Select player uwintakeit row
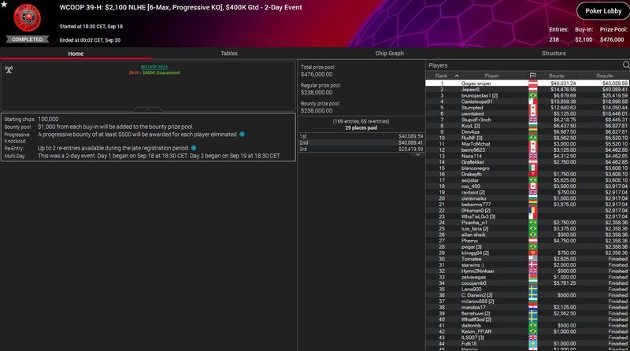The width and height of the screenshot is (630, 351). [x=528, y=113]
